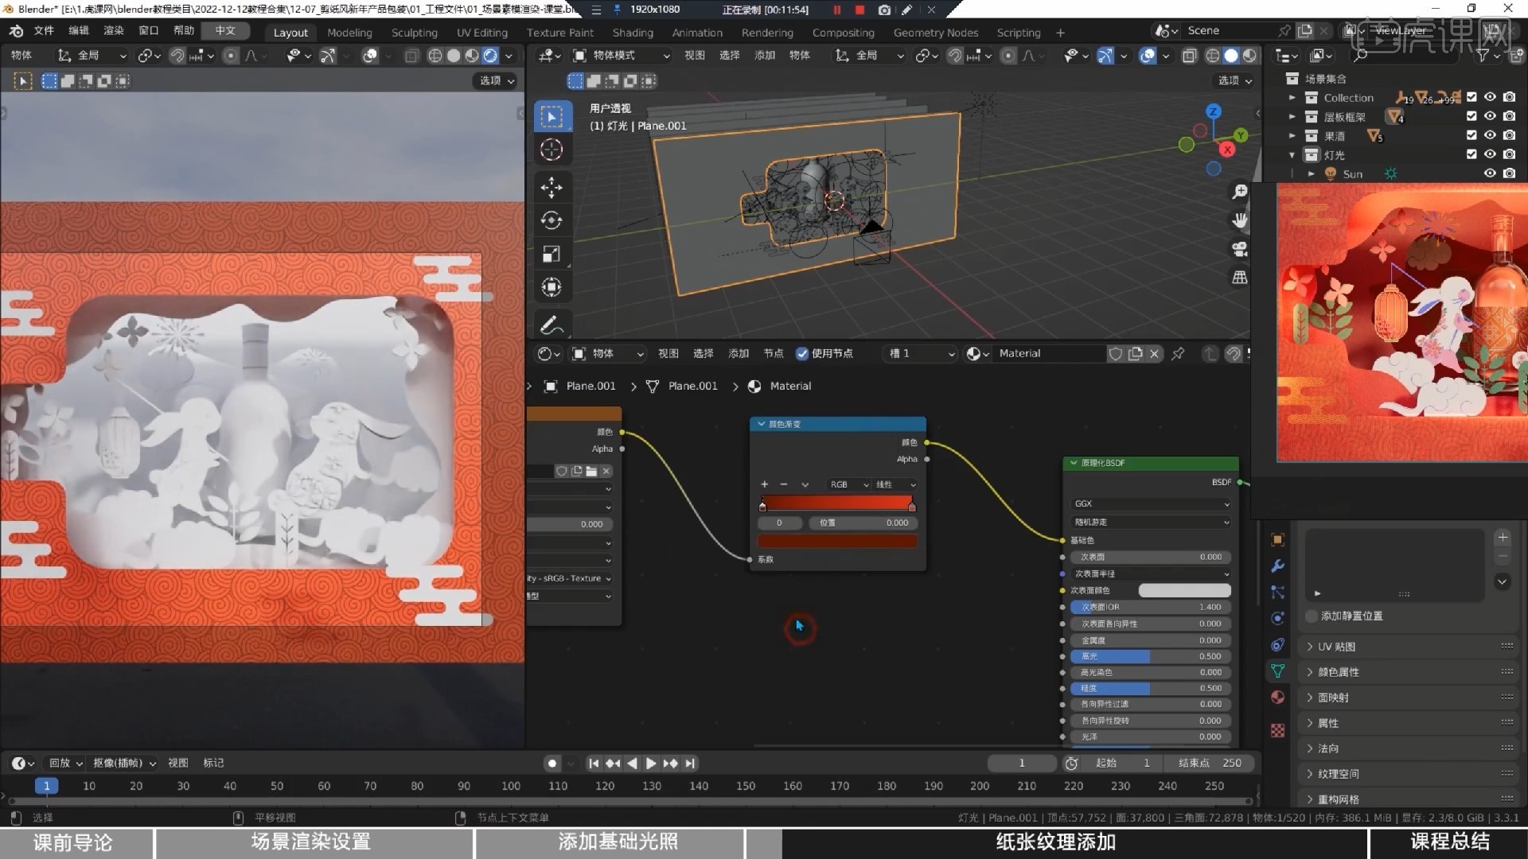
Task: Hide Sun light with eye icon
Action: (x=1490, y=173)
